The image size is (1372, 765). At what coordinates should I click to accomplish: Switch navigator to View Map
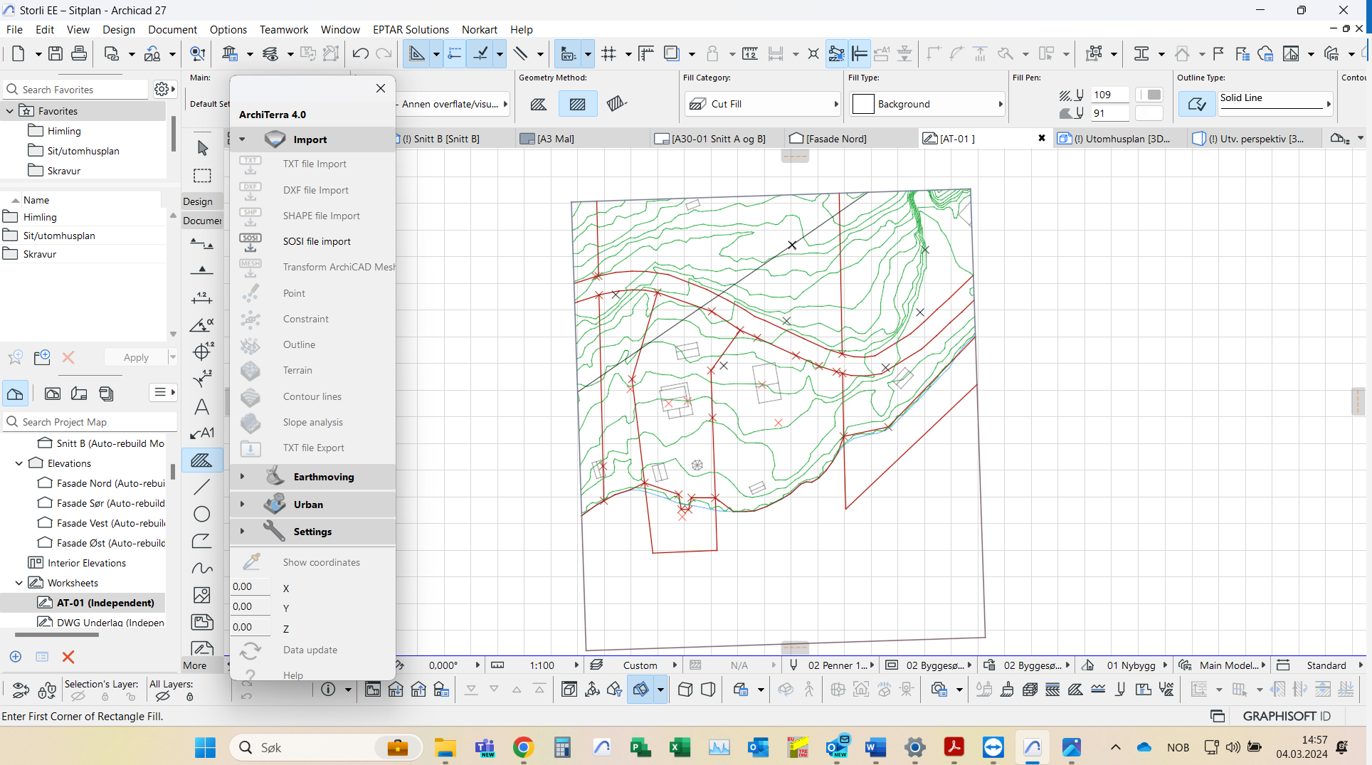(x=53, y=394)
